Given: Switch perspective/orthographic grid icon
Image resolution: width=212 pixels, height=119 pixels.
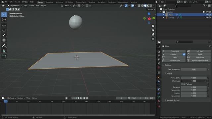Looking at the screenshot, I should point(153,39).
